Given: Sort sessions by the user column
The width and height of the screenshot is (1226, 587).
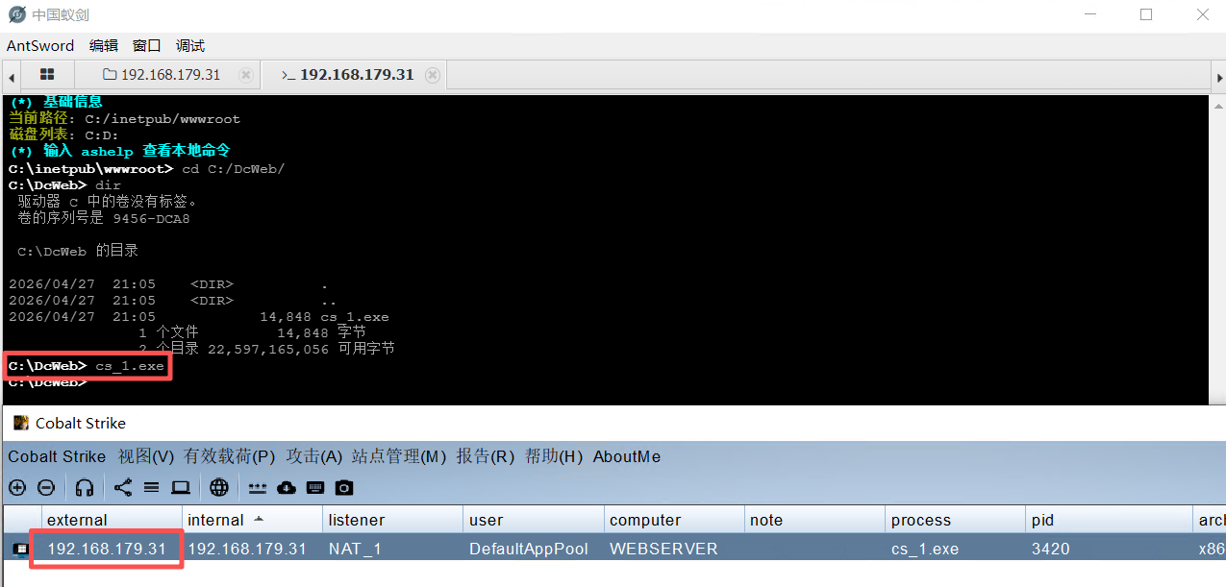Looking at the screenshot, I should coord(533,520).
